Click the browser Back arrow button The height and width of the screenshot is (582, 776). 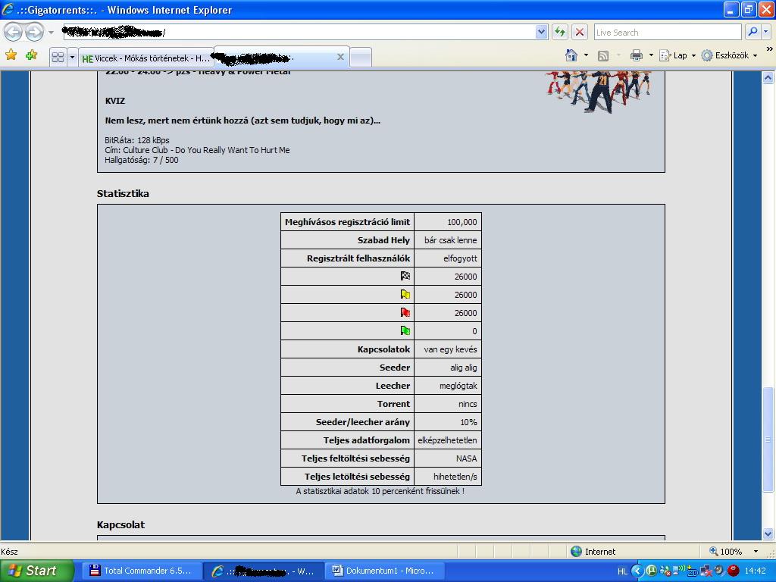pyautogui.click(x=13, y=33)
